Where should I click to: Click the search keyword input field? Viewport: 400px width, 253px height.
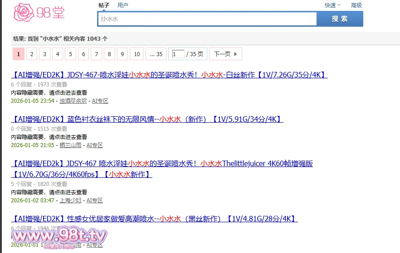coord(207,19)
